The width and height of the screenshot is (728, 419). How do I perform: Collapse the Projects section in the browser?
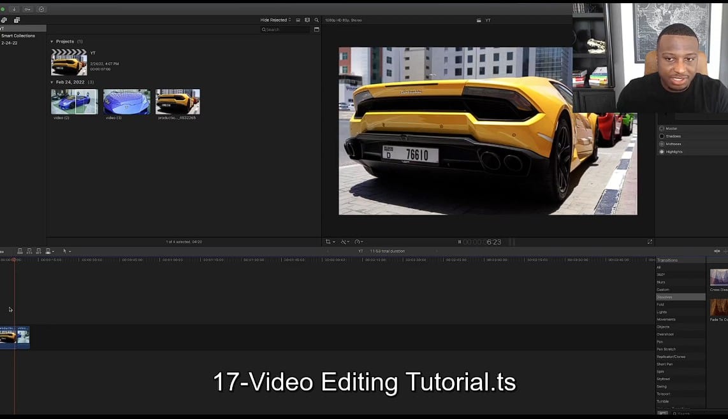tap(52, 41)
